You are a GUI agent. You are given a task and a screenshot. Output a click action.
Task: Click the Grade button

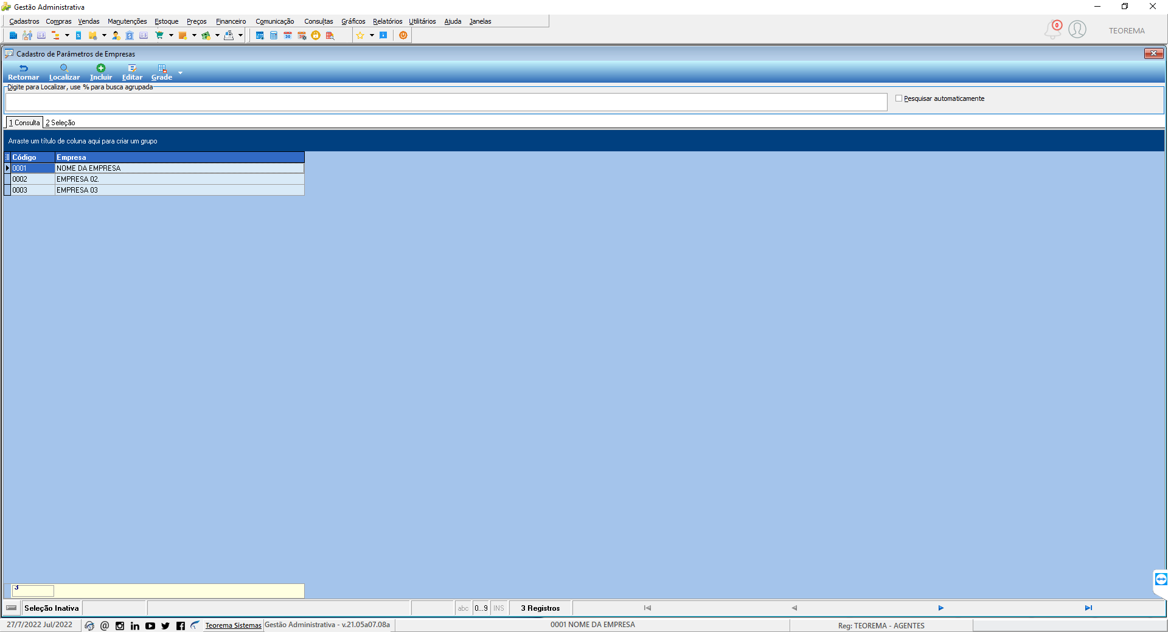(x=162, y=72)
